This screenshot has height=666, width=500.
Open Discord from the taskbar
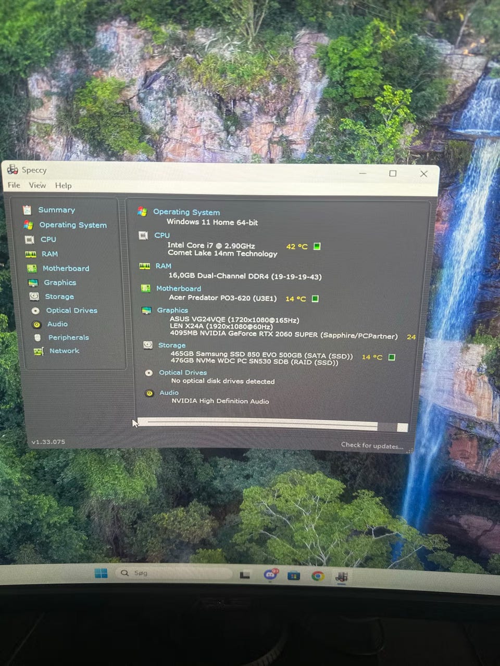tap(270, 575)
